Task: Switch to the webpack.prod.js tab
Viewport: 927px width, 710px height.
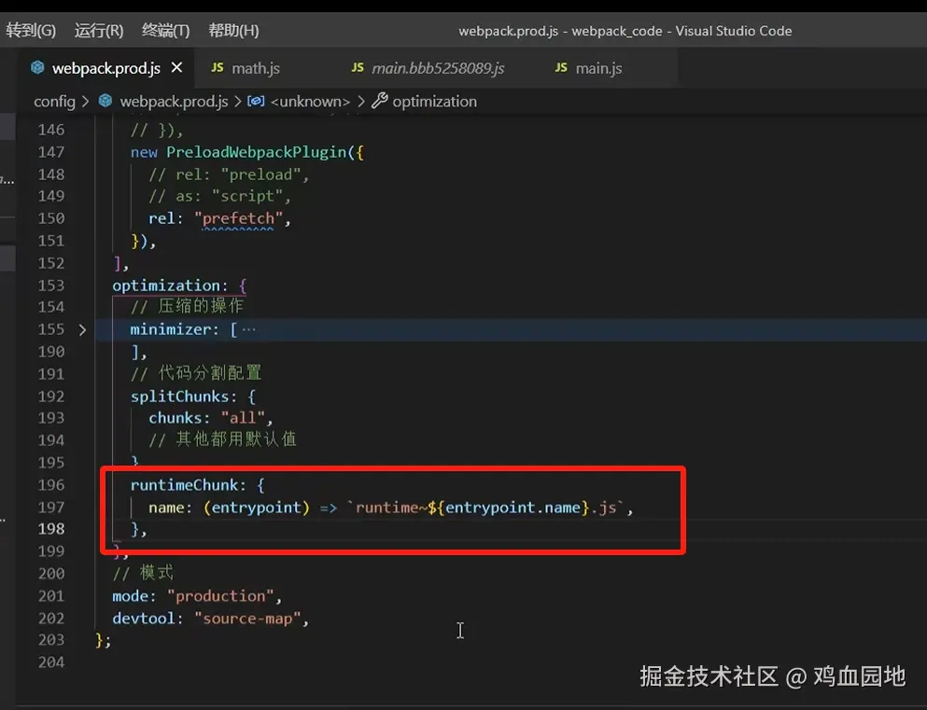Action: 105,68
